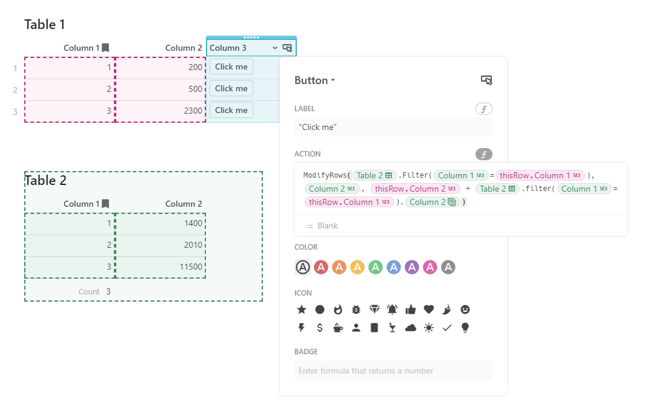Viewport: 653px width, 405px height.
Task: Click Table 1 cell with value 2300
Action: pos(161,111)
